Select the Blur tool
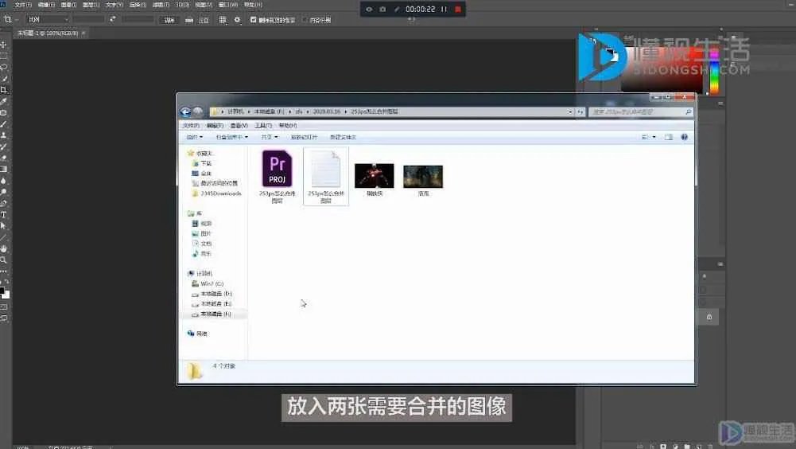The height and width of the screenshot is (449, 796). coord(3,181)
